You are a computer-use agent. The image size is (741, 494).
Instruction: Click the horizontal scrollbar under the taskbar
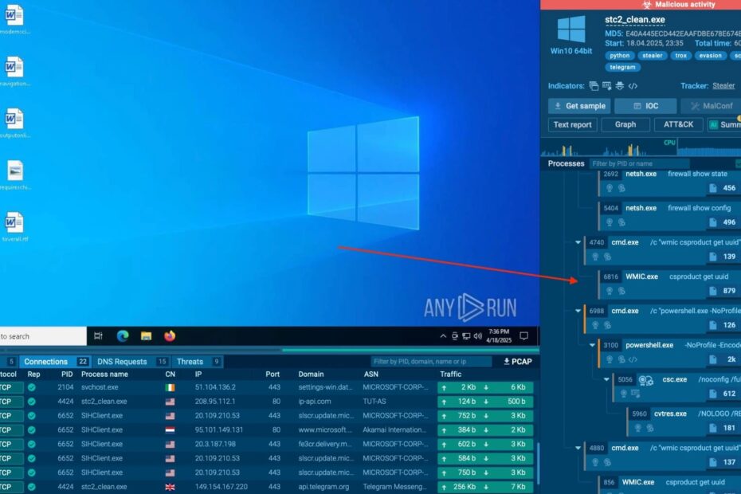(x=410, y=351)
